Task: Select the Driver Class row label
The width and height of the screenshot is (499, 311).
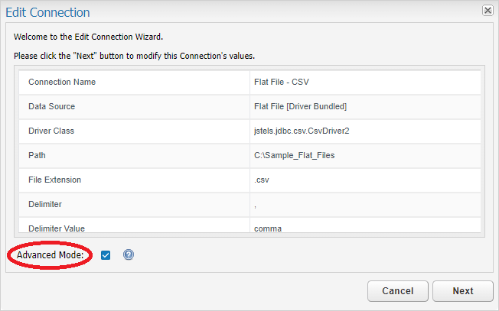Action: (51, 131)
